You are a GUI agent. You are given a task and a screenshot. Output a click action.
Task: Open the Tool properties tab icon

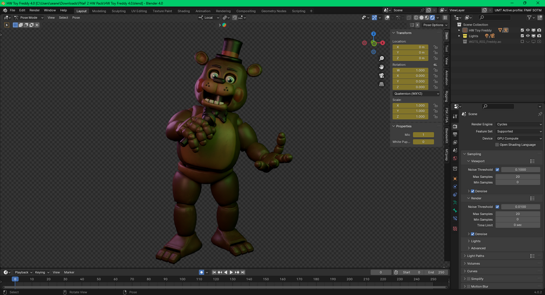pyautogui.click(x=455, y=117)
